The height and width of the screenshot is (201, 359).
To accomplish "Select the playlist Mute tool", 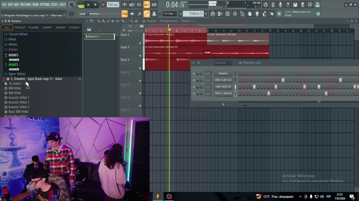I will coord(113,21).
